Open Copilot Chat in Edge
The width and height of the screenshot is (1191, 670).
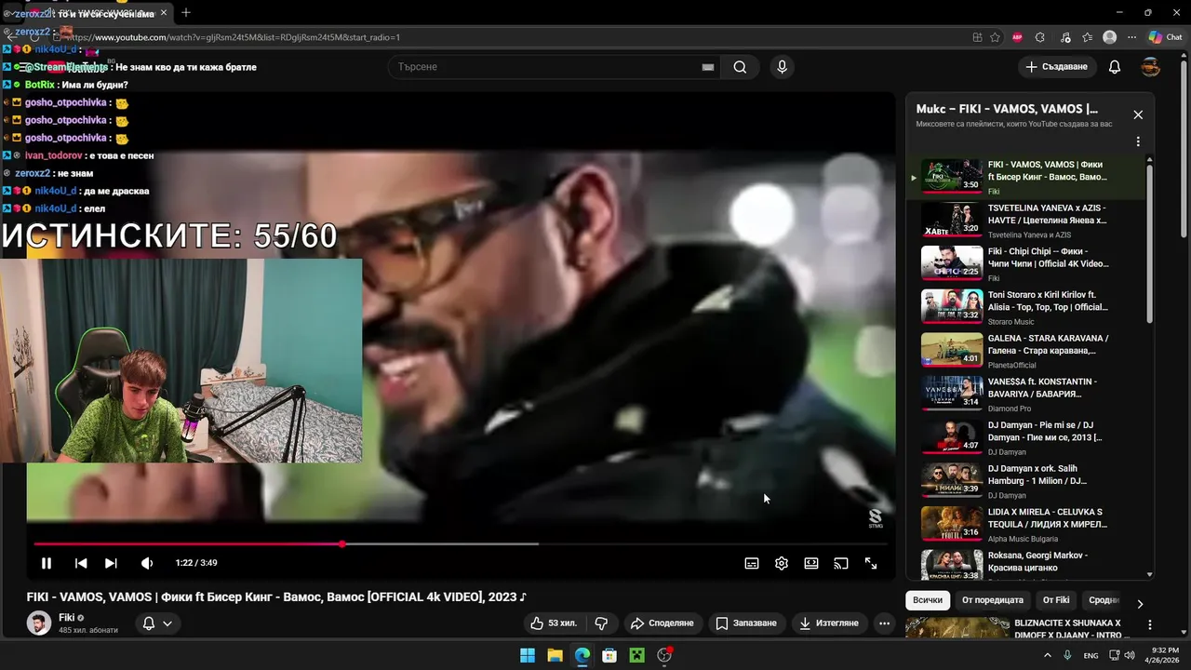click(1165, 37)
